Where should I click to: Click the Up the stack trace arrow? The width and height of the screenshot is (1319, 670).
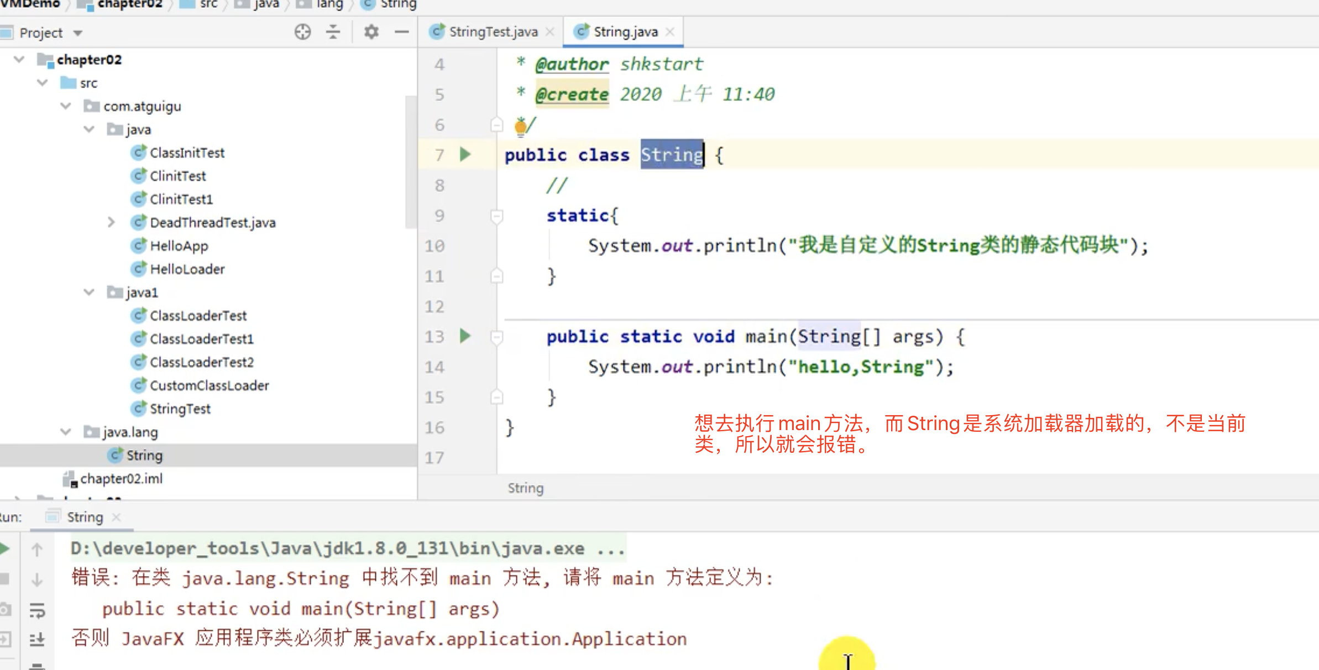[x=37, y=549]
